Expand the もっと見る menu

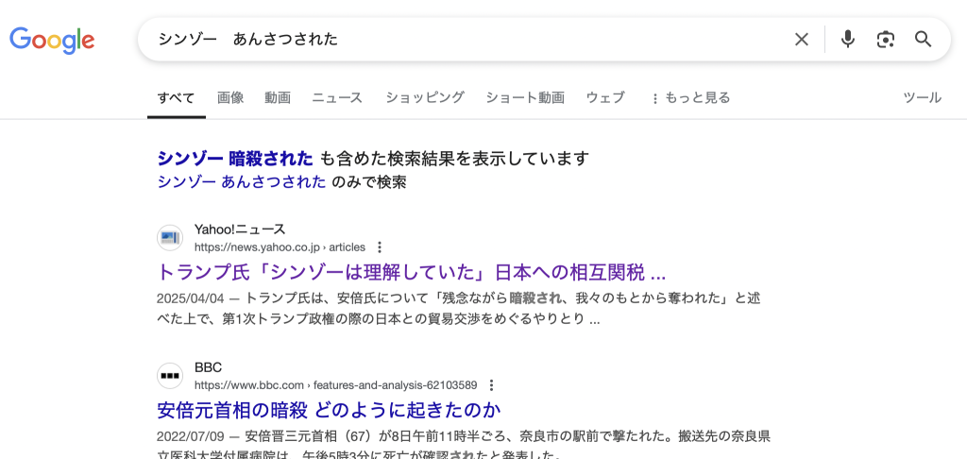coord(690,97)
